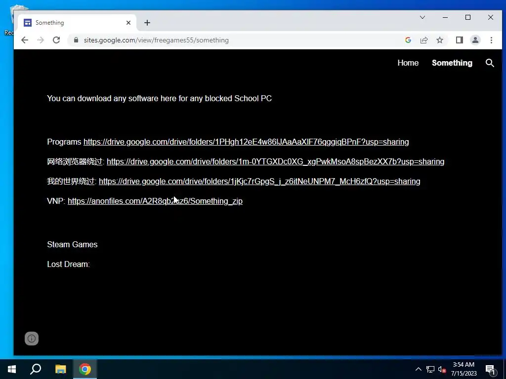The image size is (506, 379).
Task: Open the Chrome profile avatar
Action: (475, 40)
